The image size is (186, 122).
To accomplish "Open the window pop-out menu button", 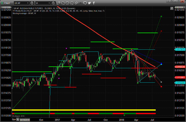I will point(172,1).
